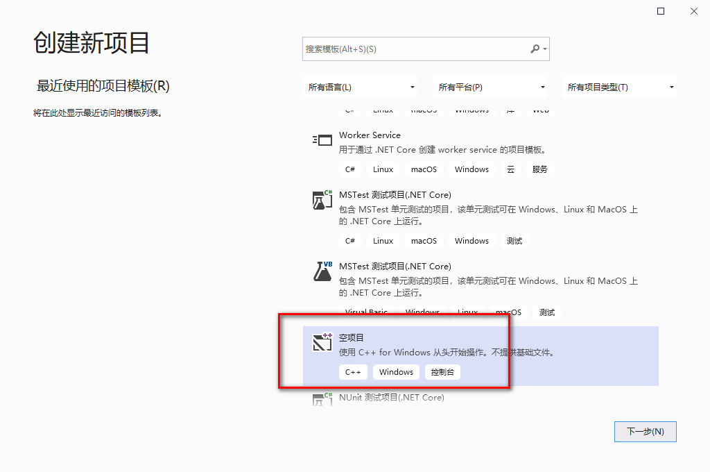Viewport: 710px width, 472px height.
Task: Click the Visual Basic MSTest template flask icon
Action: [322, 271]
